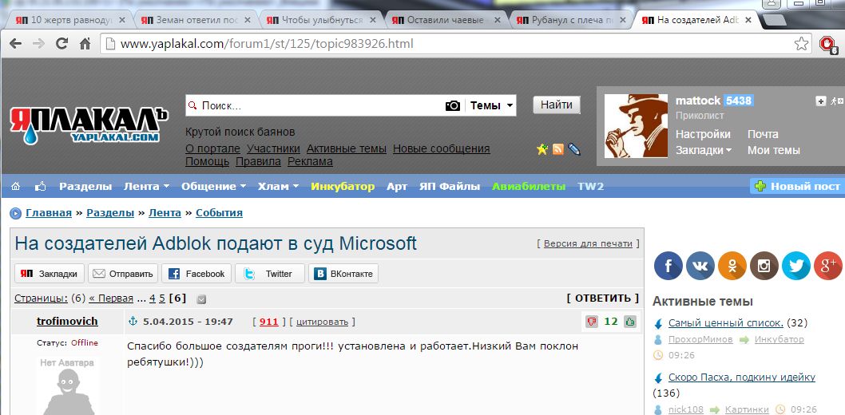Viewport: 845px width, 415px height.
Task: Bookmark this page with the star icon
Action: pos(801,44)
